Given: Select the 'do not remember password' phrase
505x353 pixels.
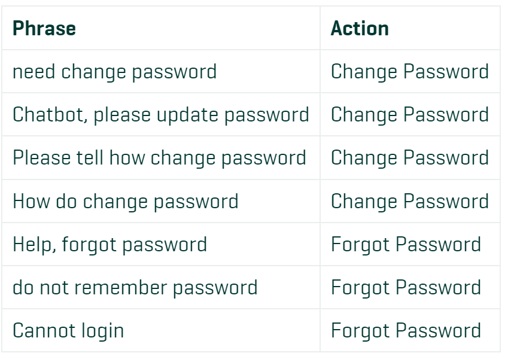Looking at the screenshot, I should tap(135, 288).
